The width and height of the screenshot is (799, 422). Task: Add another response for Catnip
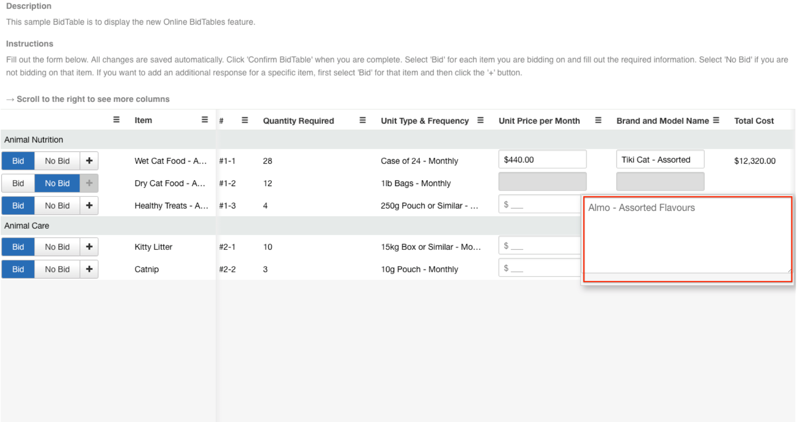pyautogui.click(x=89, y=269)
